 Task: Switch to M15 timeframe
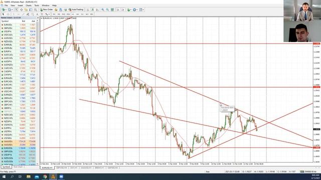click(x=64, y=14)
